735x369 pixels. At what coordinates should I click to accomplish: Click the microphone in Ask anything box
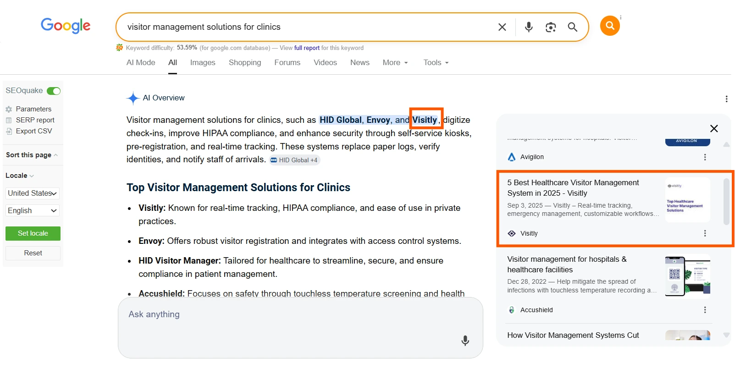pyautogui.click(x=465, y=341)
